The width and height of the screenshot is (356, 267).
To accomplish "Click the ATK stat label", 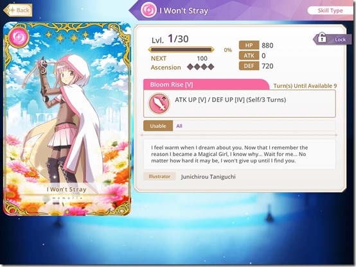I will pos(249,56).
